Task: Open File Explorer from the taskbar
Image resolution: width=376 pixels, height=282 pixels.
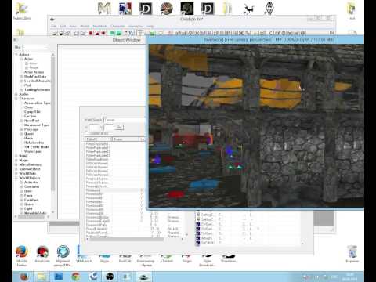Action: coord(41,277)
